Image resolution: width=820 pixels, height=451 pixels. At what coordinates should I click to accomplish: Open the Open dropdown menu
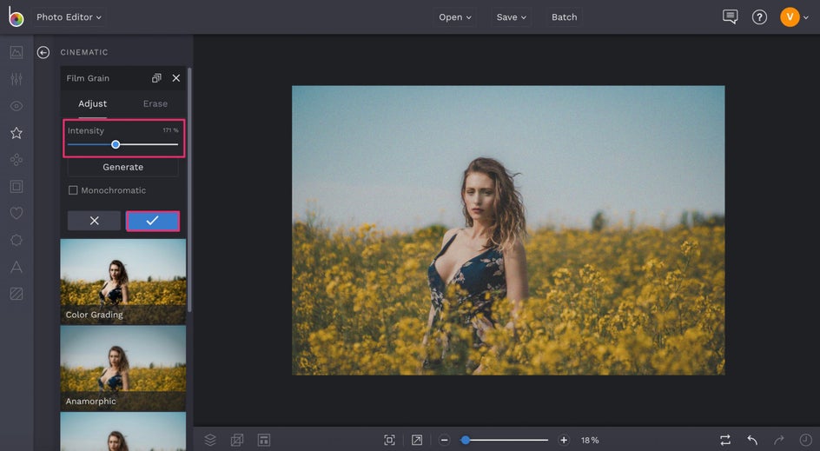[x=455, y=17]
